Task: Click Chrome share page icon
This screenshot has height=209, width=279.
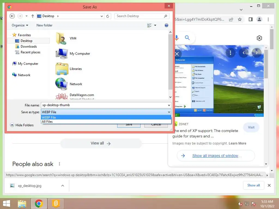Action: [231, 19]
